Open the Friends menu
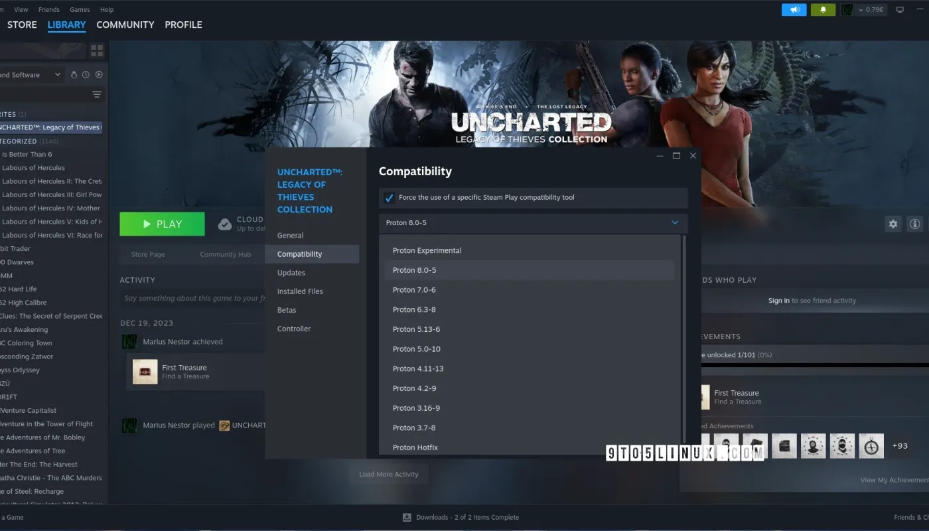The image size is (929, 531). click(49, 10)
